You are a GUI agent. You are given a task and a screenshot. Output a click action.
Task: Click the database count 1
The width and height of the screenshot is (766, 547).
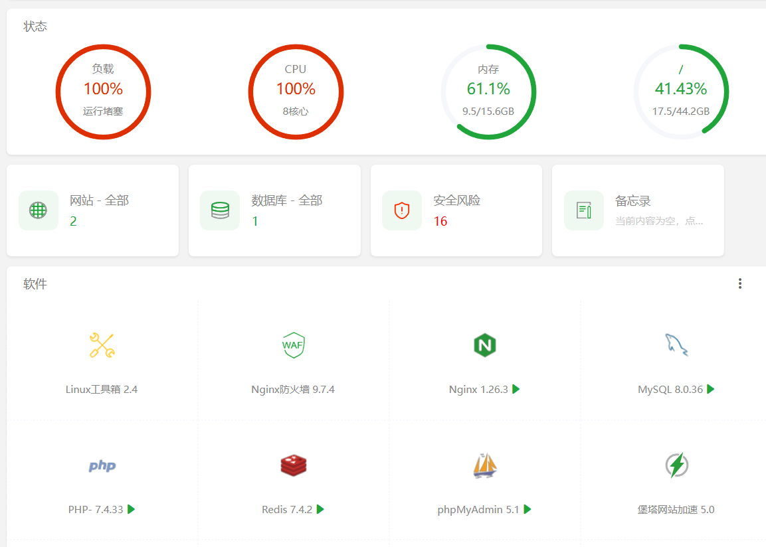pyautogui.click(x=254, y=222)
